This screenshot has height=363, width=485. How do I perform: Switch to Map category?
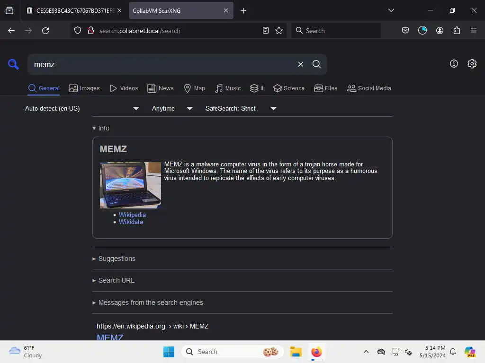194,88
